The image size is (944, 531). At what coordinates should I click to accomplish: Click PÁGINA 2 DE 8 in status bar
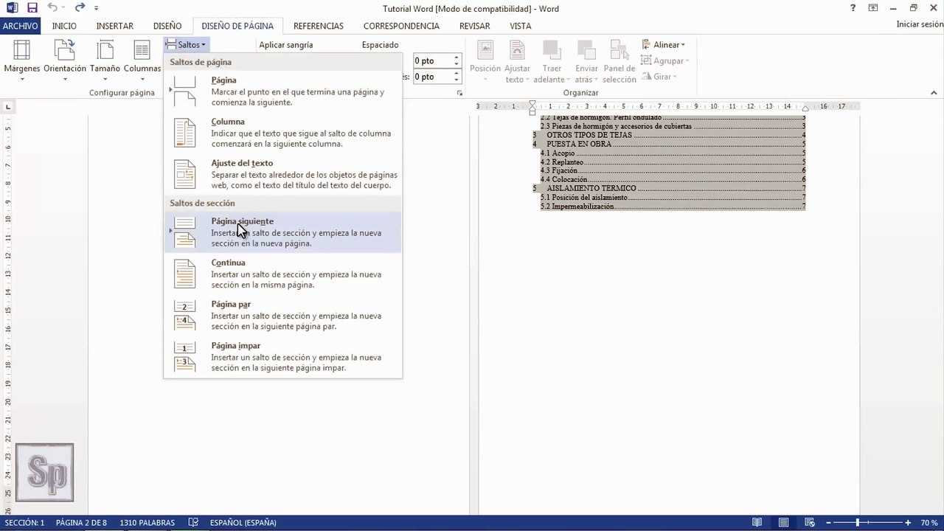click(81, 522)
